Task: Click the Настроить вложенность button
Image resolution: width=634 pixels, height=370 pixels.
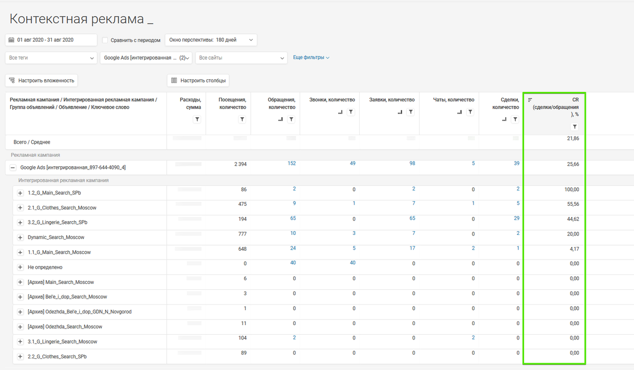Action: point(42,80)
